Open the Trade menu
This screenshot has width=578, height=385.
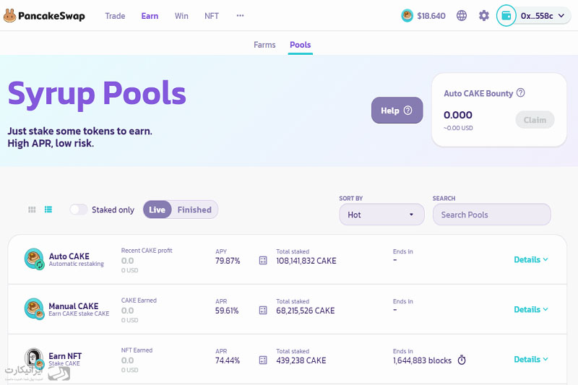coord(115,16)
